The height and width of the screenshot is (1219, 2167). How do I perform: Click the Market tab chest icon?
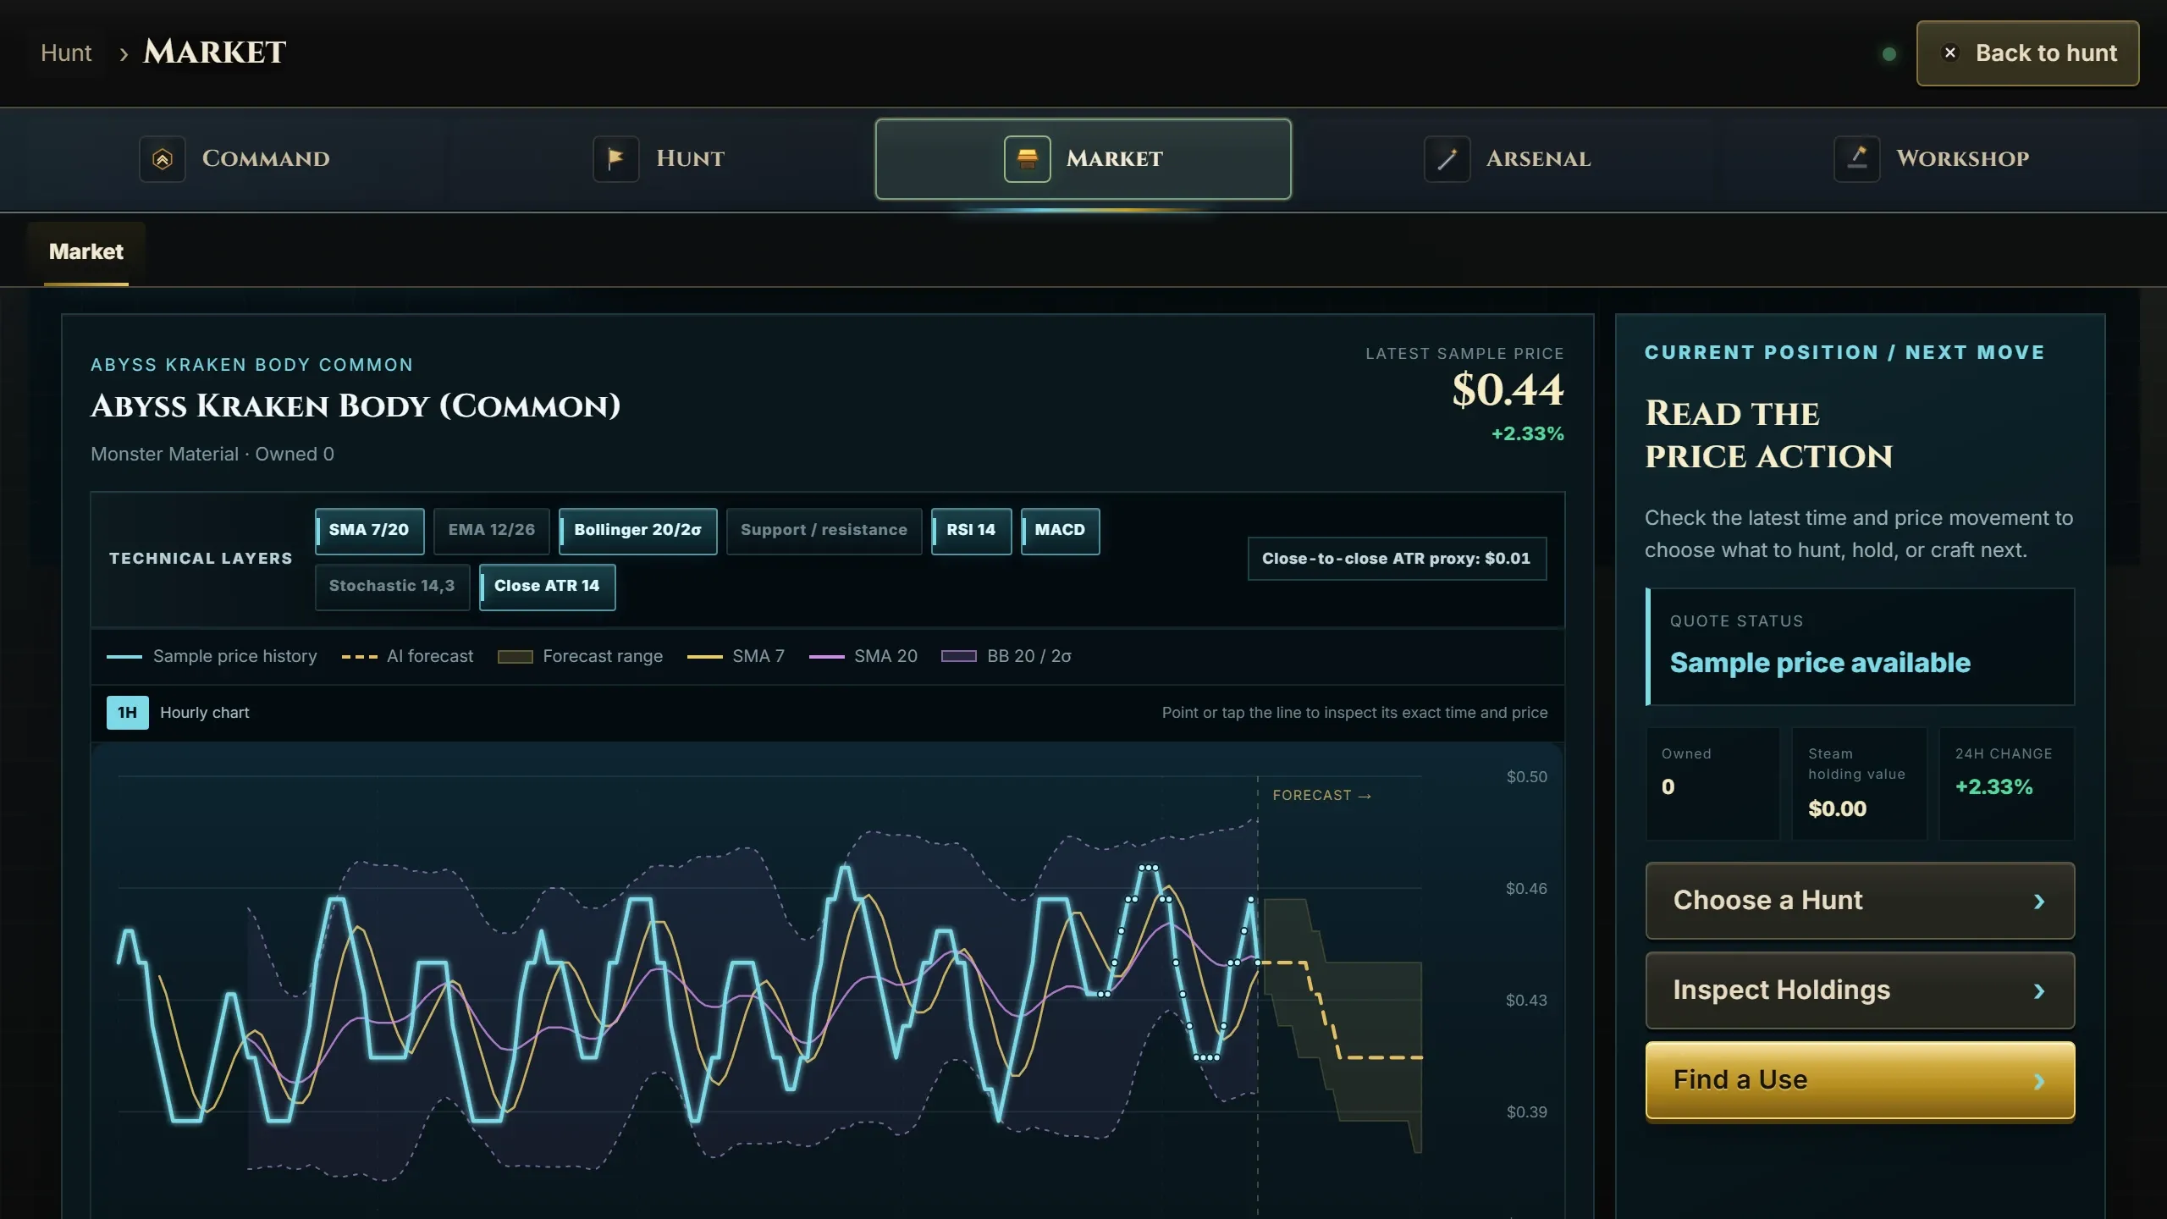(1027, 158)
